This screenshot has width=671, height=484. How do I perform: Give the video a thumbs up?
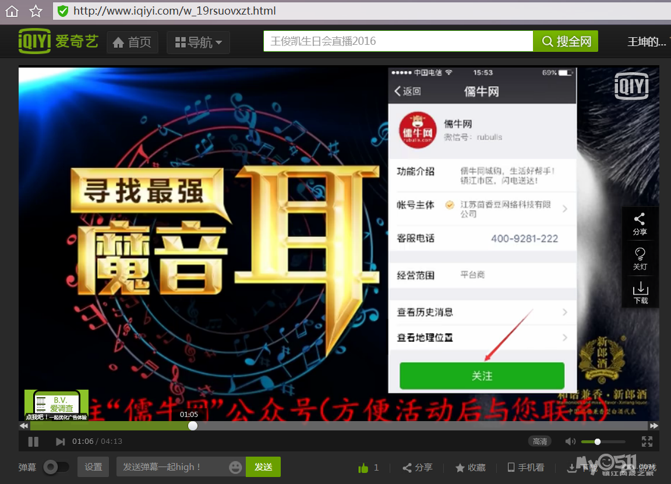tap(364, 468)
